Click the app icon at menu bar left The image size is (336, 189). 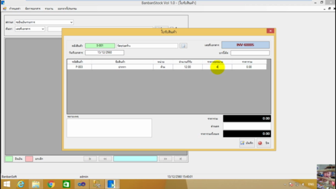coord(5,8)
